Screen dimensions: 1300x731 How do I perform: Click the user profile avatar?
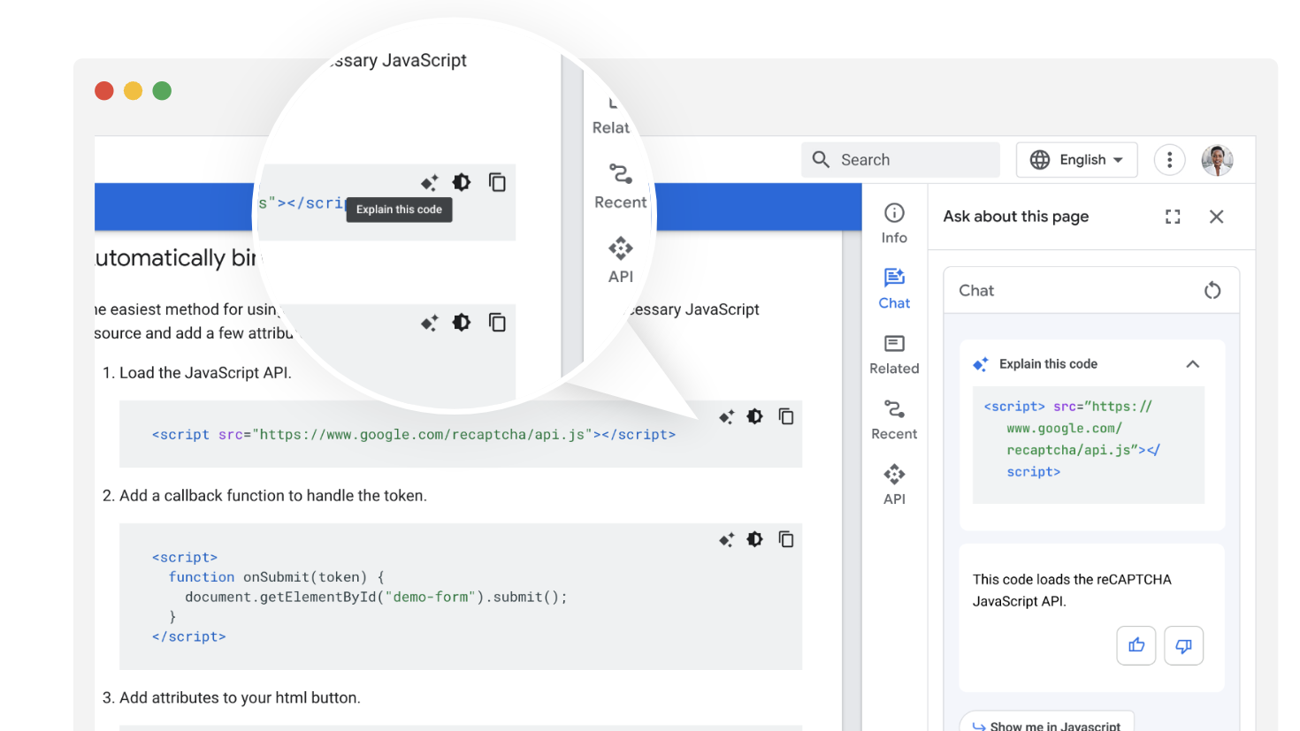pos(1217,160)
